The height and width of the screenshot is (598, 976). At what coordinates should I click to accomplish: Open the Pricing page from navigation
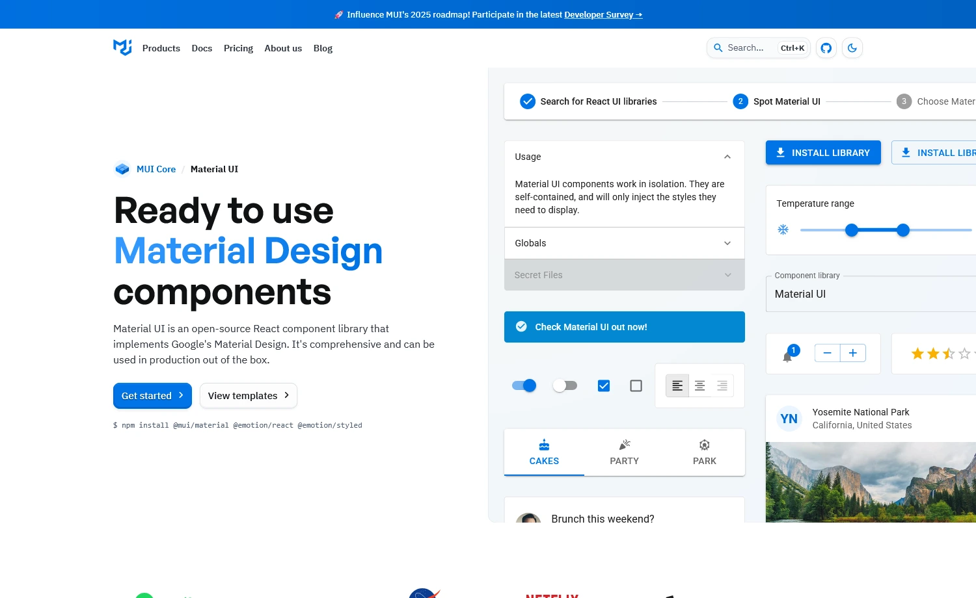tap(238, 48)
